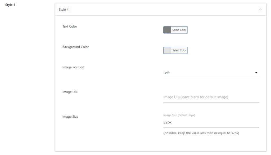This screenshot has width=271, height=155.
Task: Click the Style 4 section label on left
Action: coord(10,5)
